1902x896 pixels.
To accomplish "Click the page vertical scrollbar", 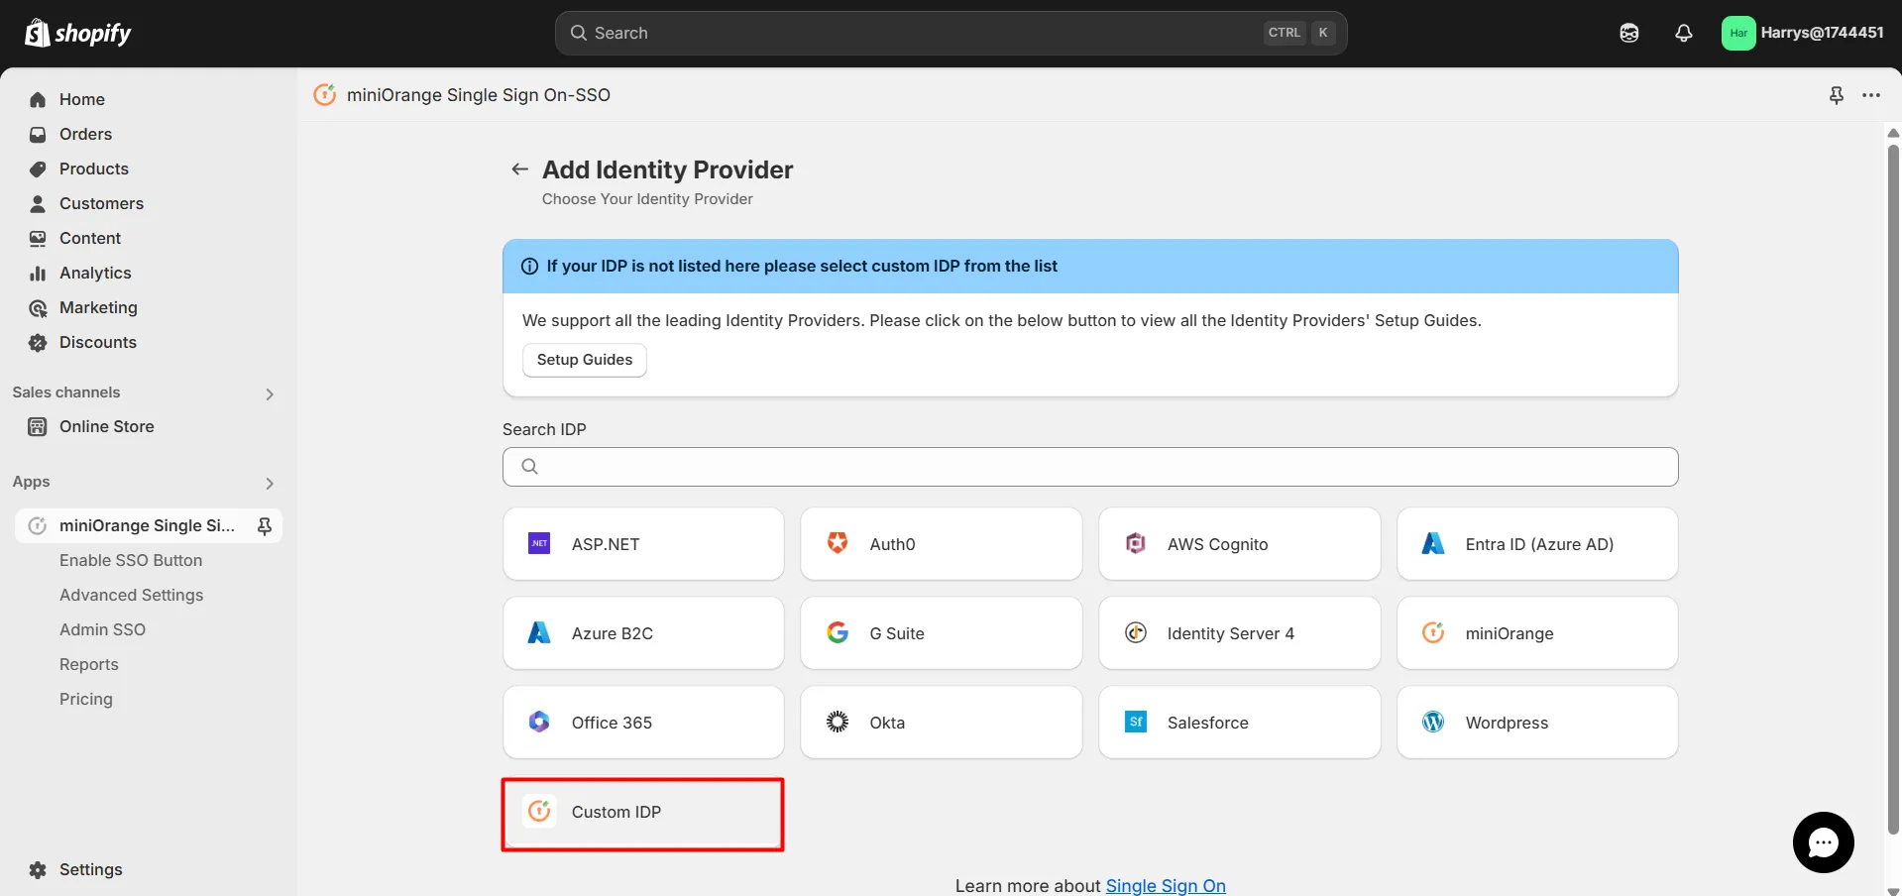I will 1893,491.
